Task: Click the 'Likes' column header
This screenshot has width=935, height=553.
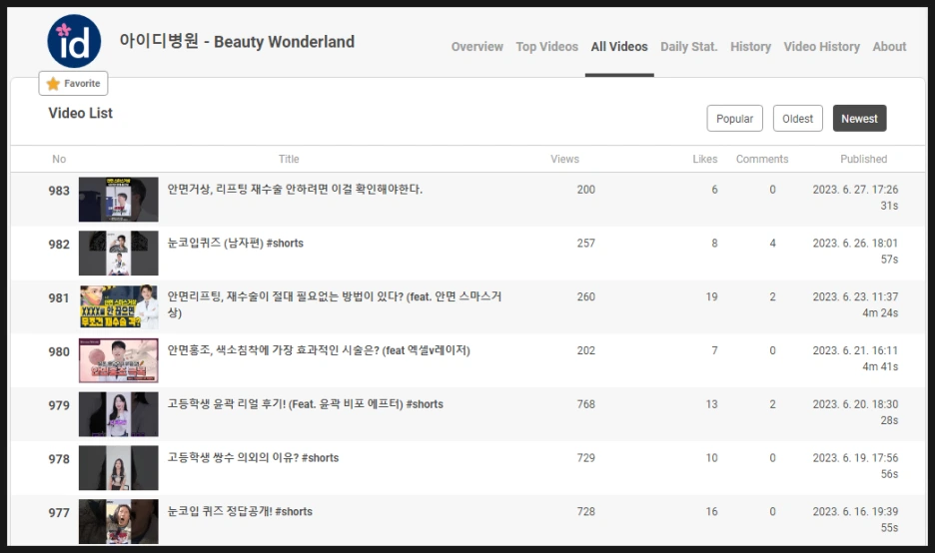Action: pyautogui.click(x=705, y=159)
